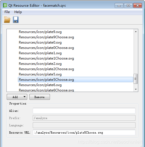Select Resources/icon/plate9Choose.svg entry
The height and width of the screenshot is (147, 145).
(46, 37)
